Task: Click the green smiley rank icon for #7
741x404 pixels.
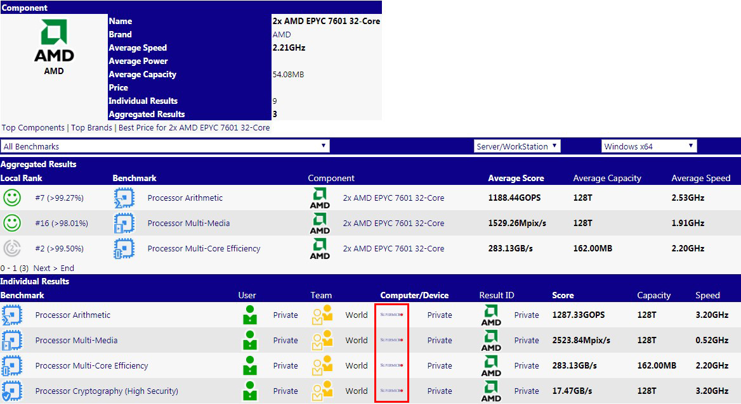Action: click(x=11, y=198)
